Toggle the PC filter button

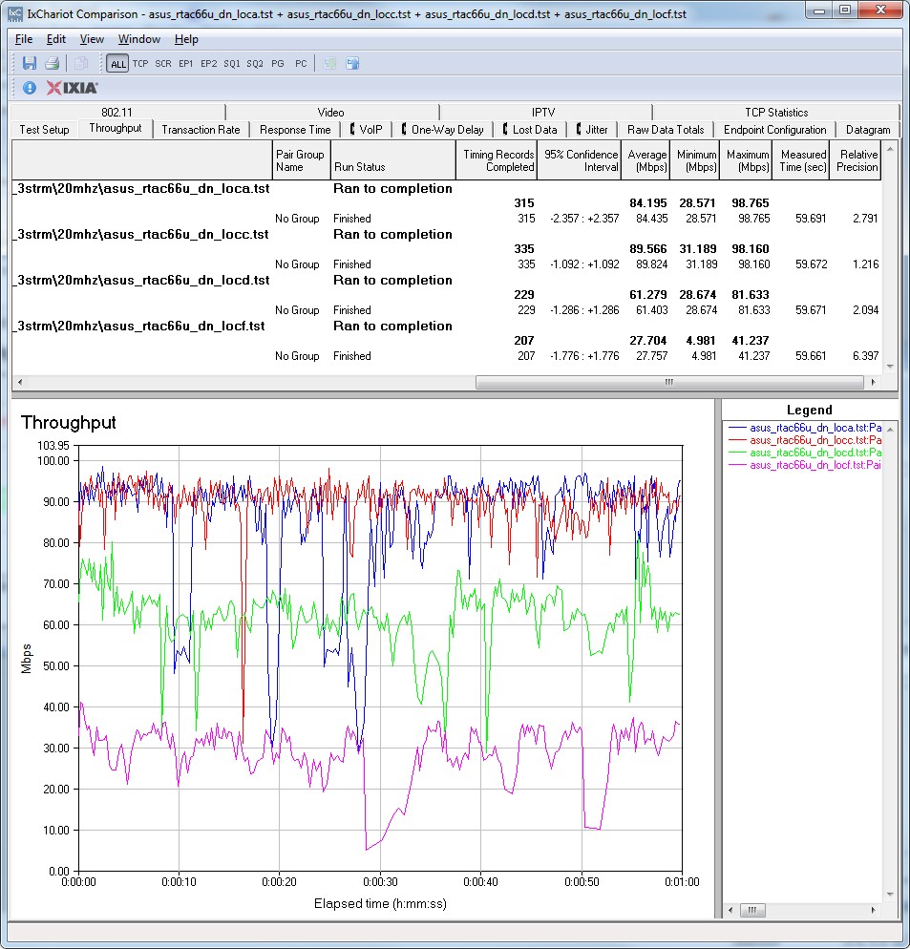point(301,64)
